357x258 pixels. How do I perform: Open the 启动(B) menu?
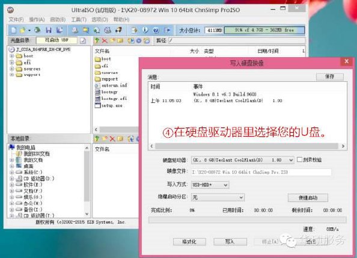tap(58, 20)
